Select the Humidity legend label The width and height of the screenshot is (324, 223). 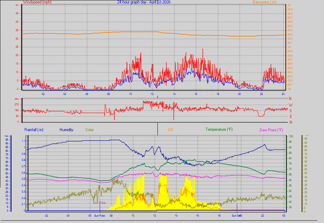66,129
